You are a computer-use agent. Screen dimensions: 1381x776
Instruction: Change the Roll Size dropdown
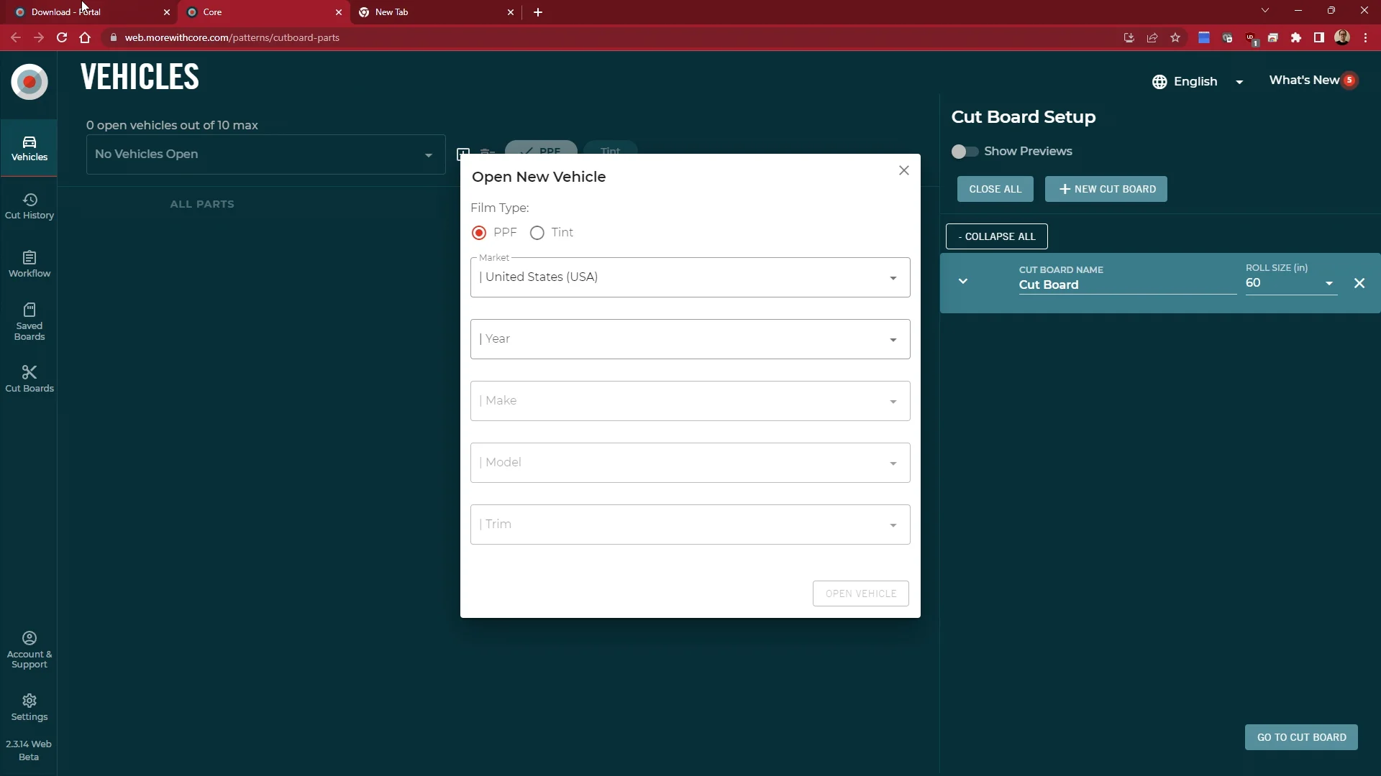tap(1291, 283)
